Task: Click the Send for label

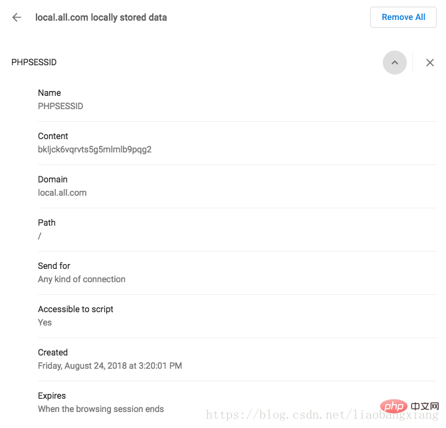Action: point(54,266)
